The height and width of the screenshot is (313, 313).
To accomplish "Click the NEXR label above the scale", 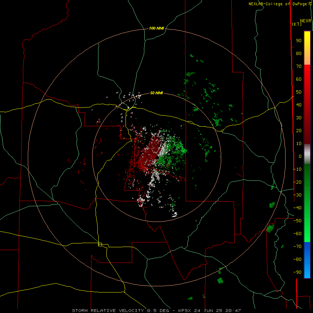I will [x=306, y=21].
